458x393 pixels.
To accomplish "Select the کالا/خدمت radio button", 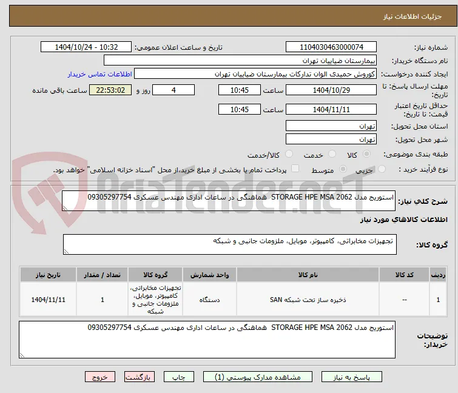I will click(x=289, y=154).
